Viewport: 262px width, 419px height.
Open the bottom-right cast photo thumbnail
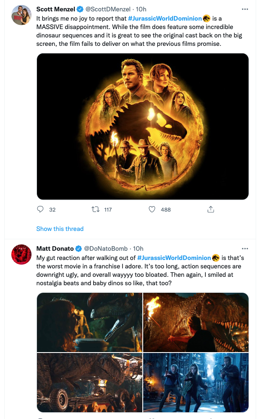pyautogui.click(x=196, y=382)
